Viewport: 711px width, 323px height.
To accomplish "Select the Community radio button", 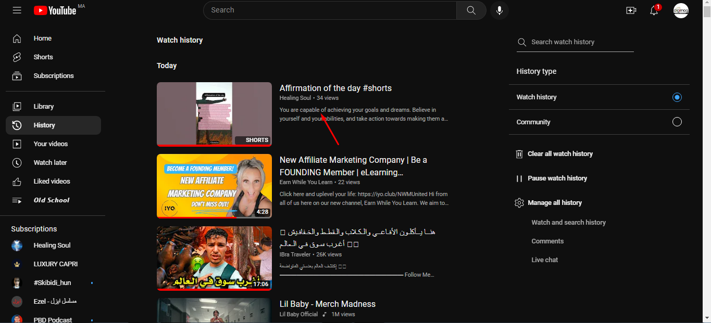I will 677,122.
